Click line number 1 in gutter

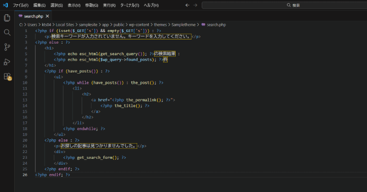pos(26,31)
